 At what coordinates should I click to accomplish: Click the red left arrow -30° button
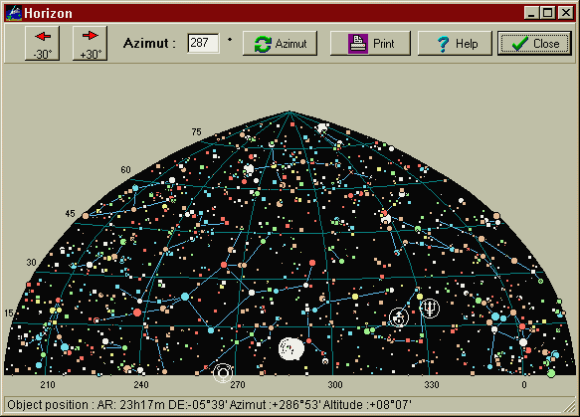(42, 43)
